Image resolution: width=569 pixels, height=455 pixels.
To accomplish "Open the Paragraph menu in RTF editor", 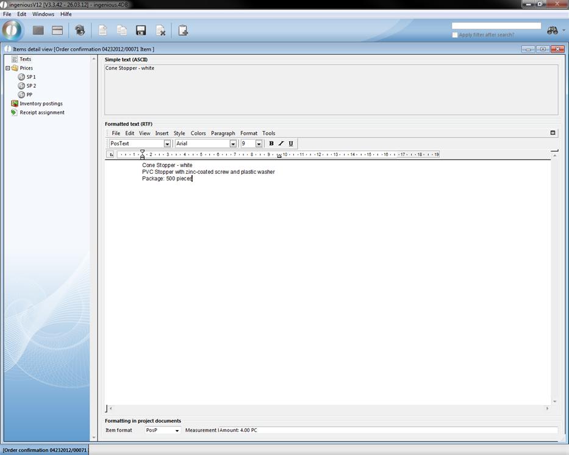I will tap(223, 133).
